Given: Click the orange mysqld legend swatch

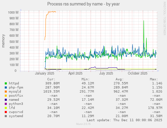Looking at the screenshot, I should (6, 92).
